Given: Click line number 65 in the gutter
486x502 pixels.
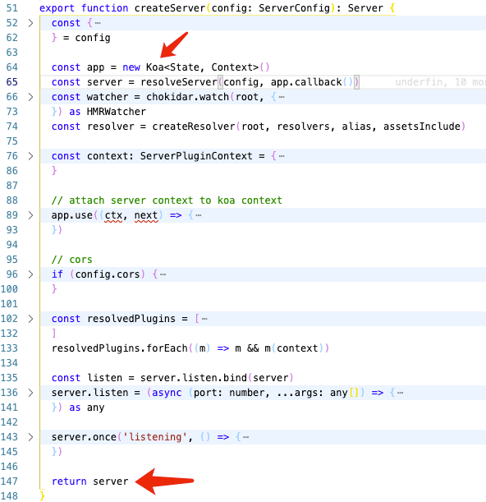Looking at the screenshot, I should pyautogui.click(x=11, y=82).
